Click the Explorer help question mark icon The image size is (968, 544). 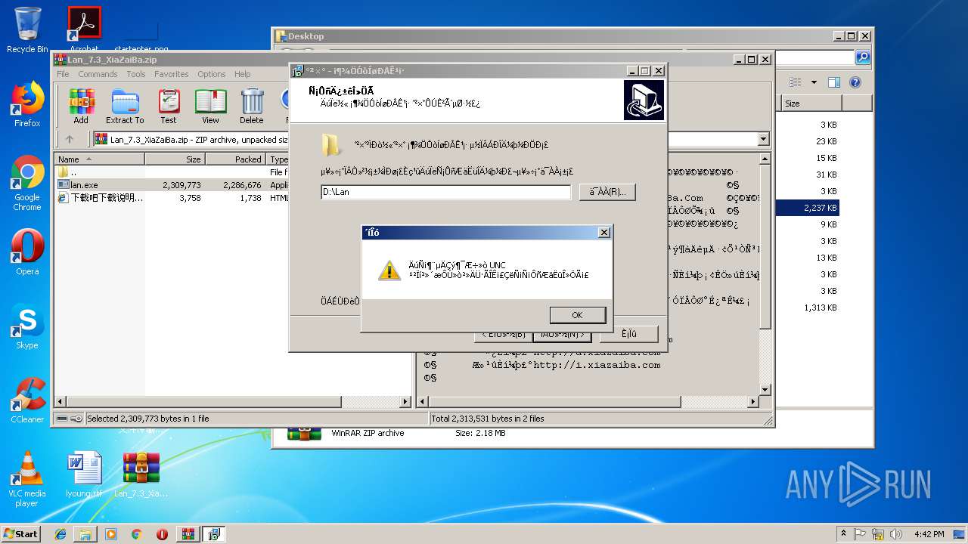[x=855, y=82]
